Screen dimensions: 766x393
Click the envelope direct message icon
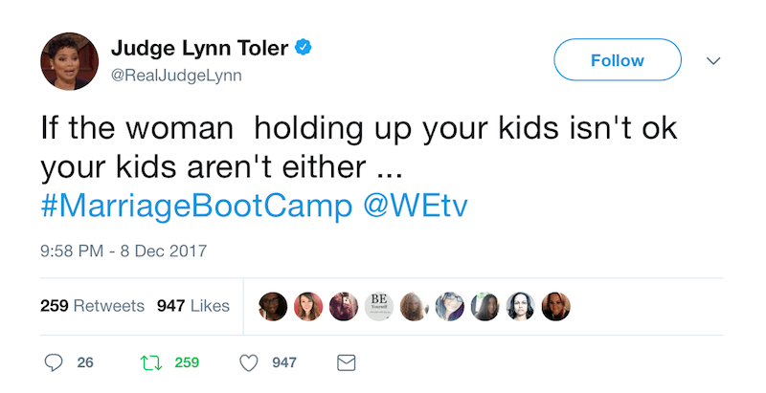coord(347,363)
